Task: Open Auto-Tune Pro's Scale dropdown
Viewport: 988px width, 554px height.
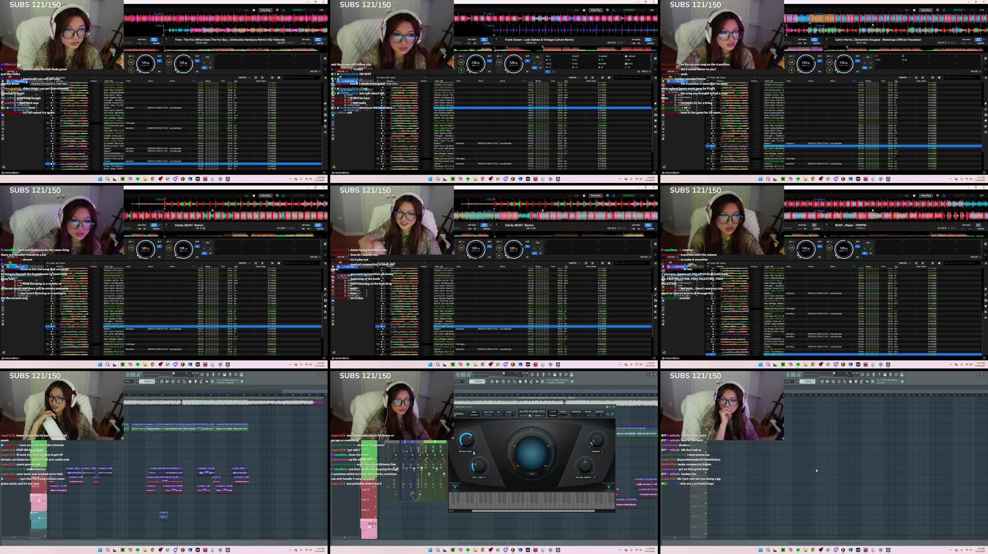Action: [509, 414]
